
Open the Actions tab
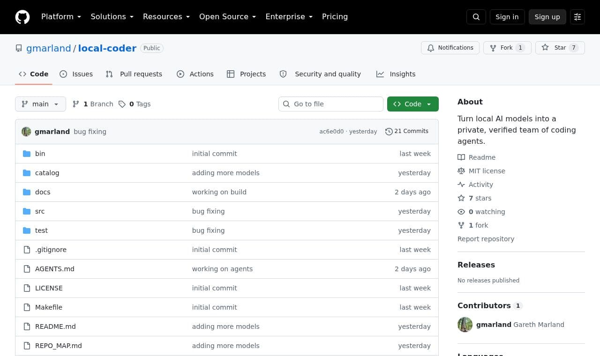point(195,74)
